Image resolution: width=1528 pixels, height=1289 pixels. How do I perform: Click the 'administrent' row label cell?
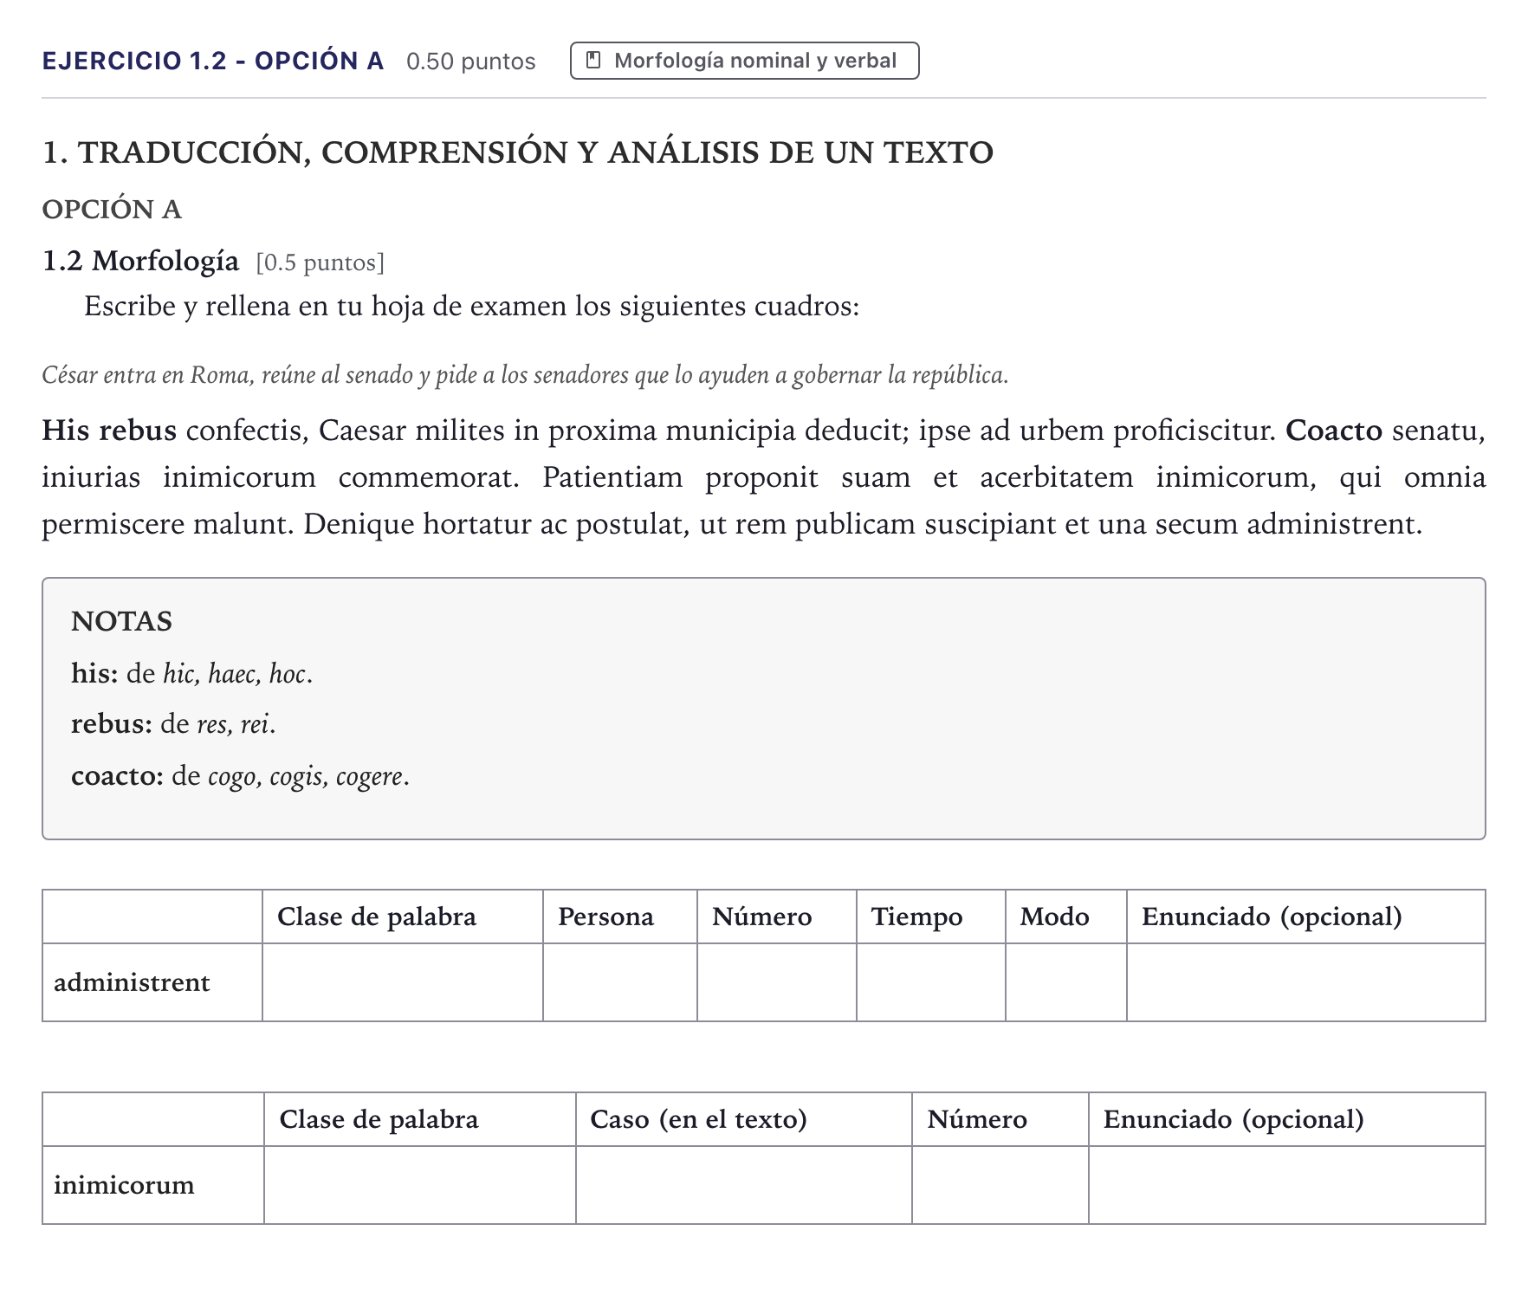tap(152, 982)
